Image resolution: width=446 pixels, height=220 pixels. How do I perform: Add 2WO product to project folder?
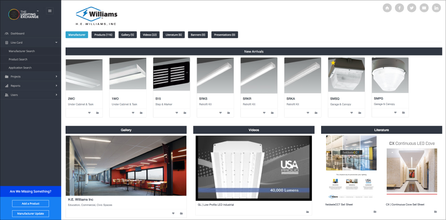point(97,113)
